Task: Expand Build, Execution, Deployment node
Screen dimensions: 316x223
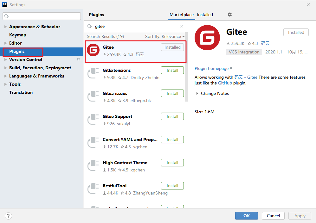Action: pyautogui.click(x=6, y=68)
